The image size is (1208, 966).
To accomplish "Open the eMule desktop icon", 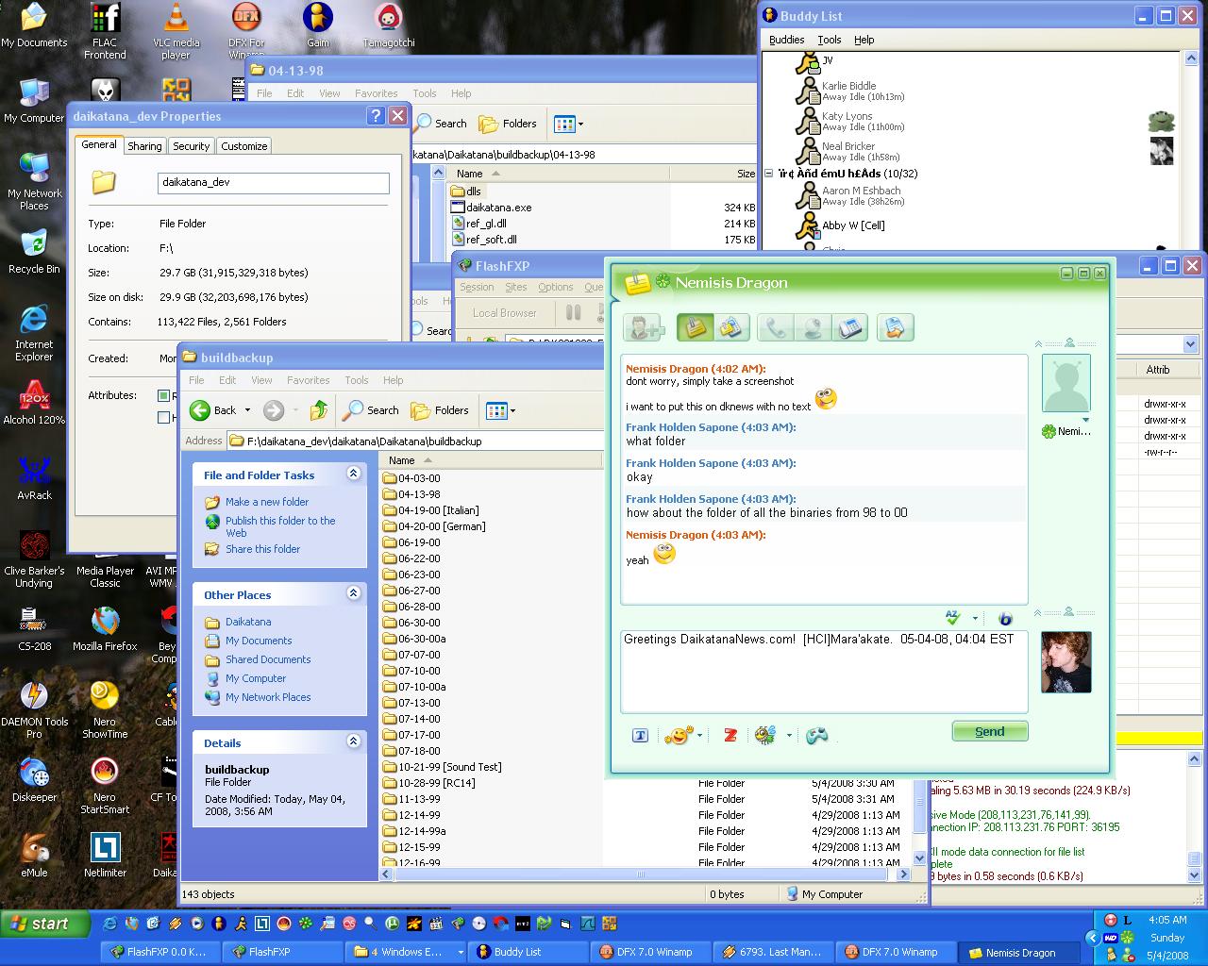I will (34, 855).
